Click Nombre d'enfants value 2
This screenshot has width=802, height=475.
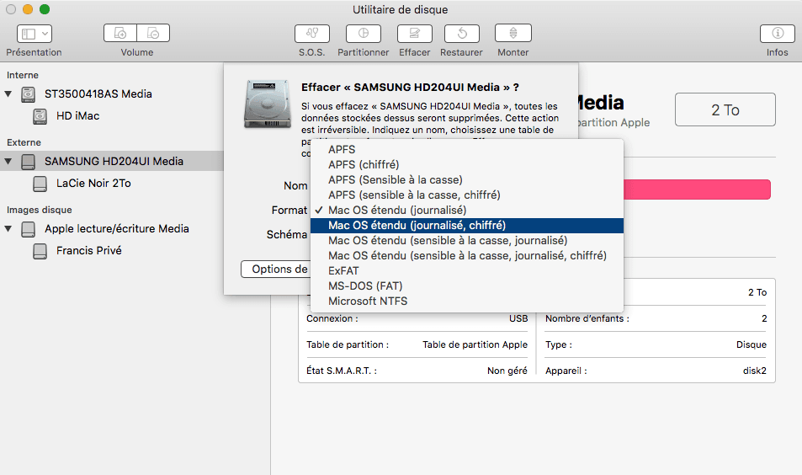pos(764,318)
